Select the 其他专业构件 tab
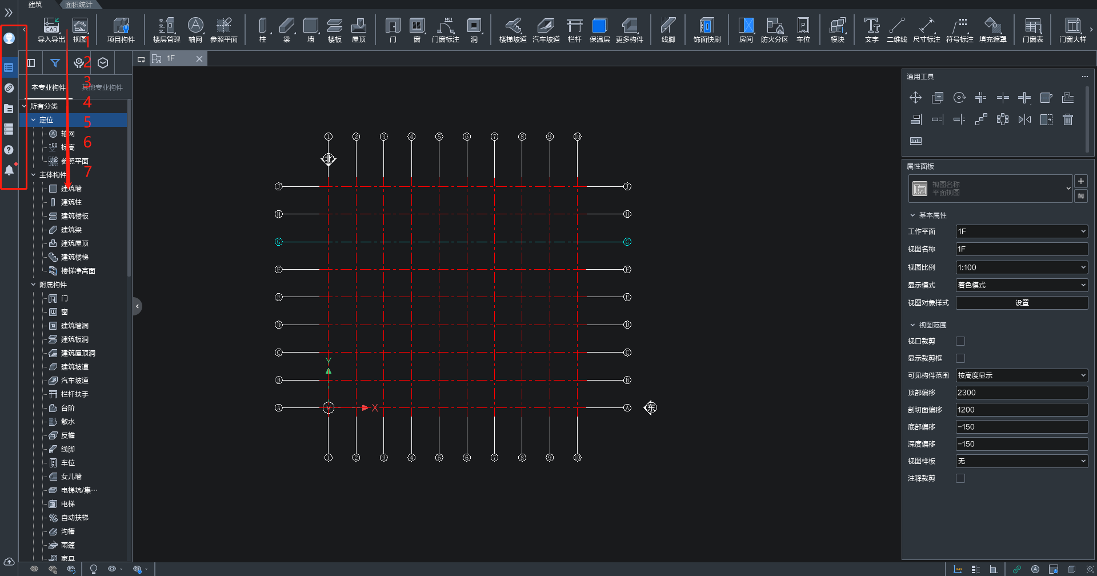1097x576 pixels. [x=102, y=87]
